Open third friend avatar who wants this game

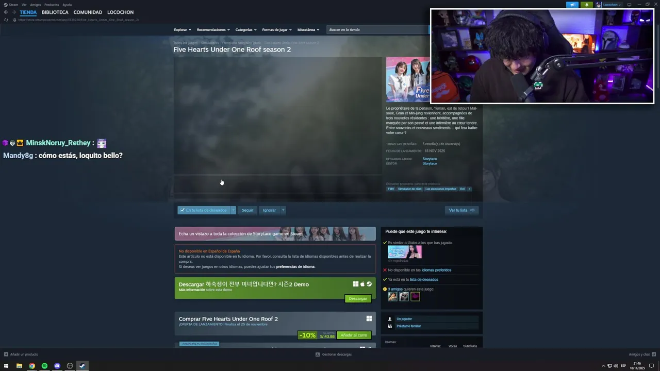(415, 296)
